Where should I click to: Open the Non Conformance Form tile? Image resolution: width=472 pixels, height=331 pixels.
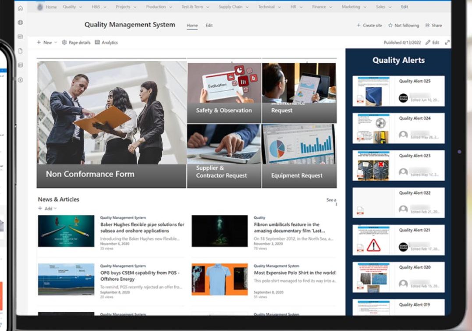coord(111,125)
